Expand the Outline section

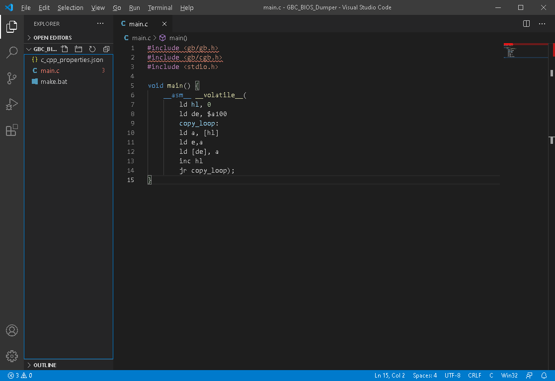[x=68, y=365]
